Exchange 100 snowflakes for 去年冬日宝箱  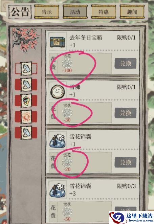[x=125, y=63]
